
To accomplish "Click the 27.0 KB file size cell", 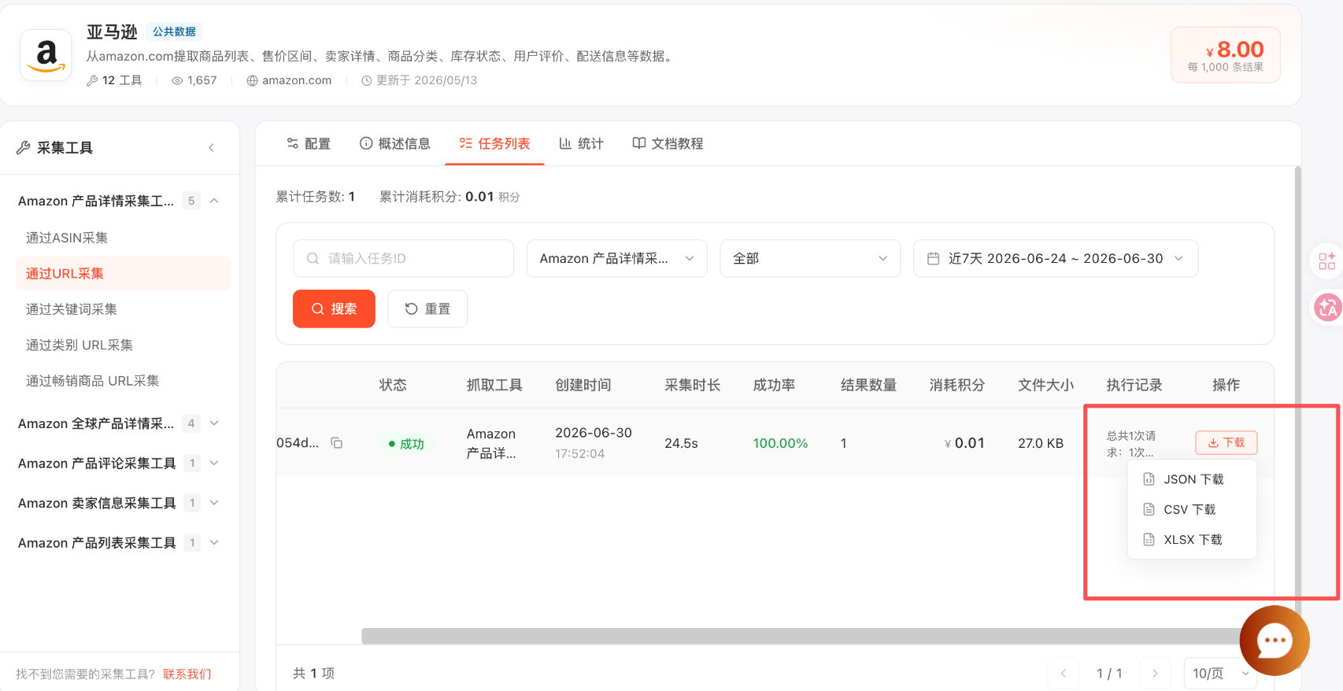I will click(1041, 443).
